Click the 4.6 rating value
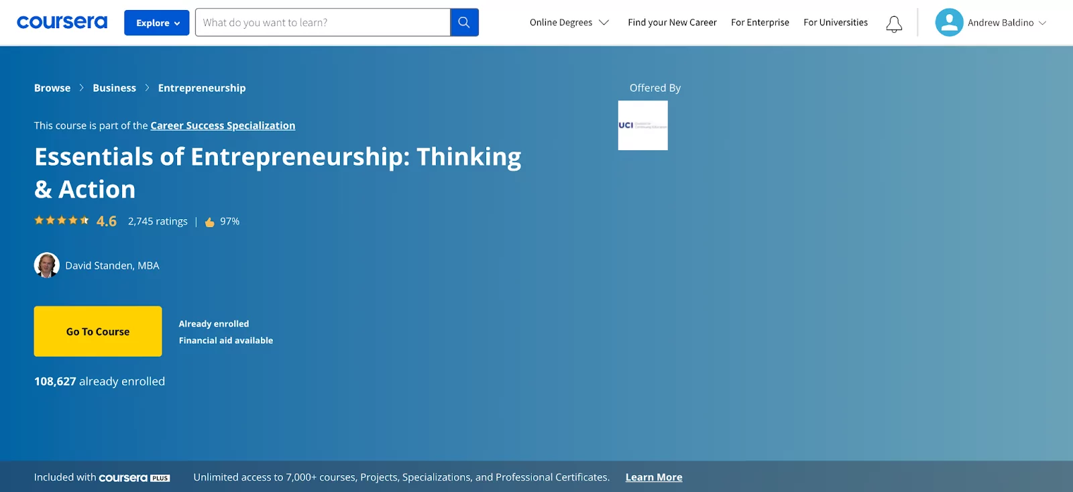Screen dimensions: 1073x492 pyautogui.click(x=107, y=221)
